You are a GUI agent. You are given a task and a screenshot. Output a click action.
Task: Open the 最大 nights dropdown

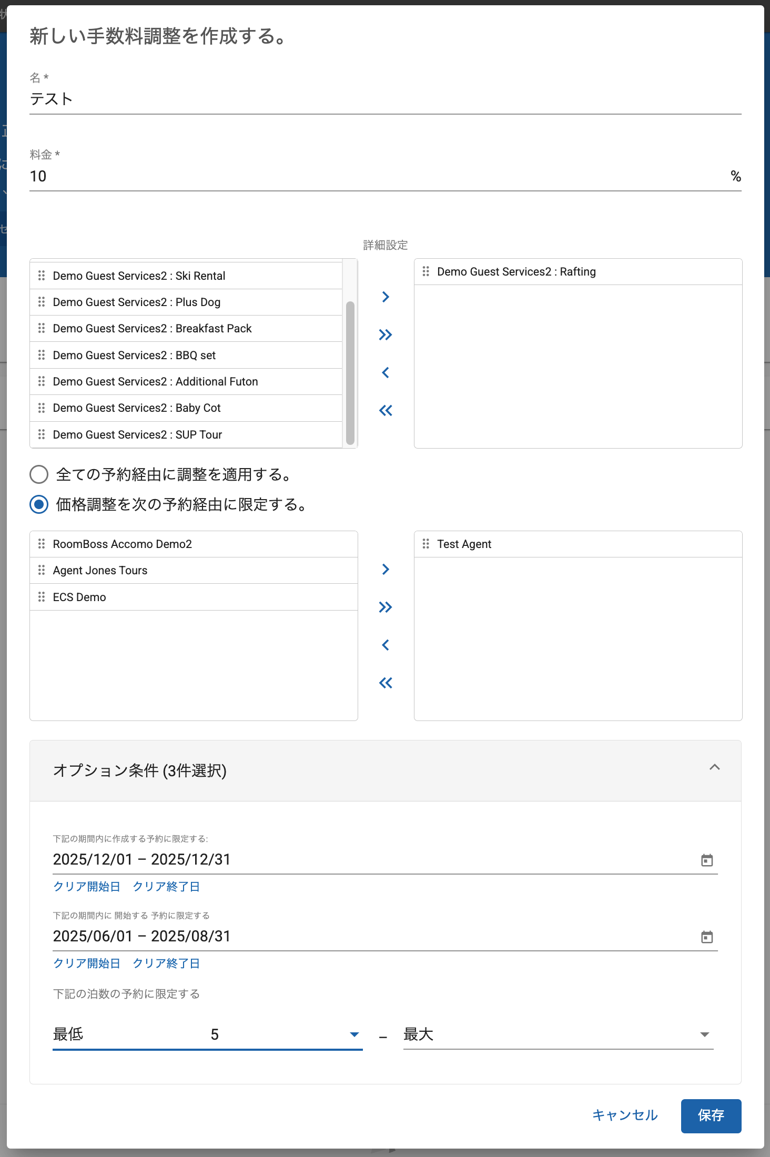click(x=704, y=1034)
